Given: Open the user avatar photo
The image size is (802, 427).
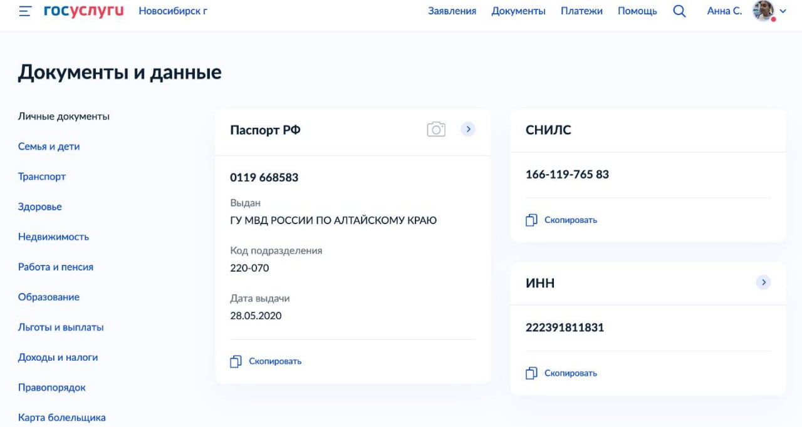Looking at the screenshot, I should tap(763, 11).
